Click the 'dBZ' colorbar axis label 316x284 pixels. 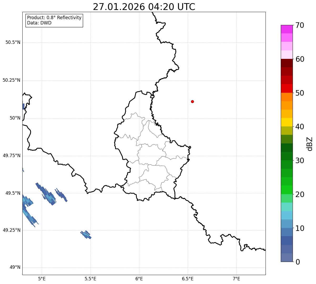click(310, 144)
